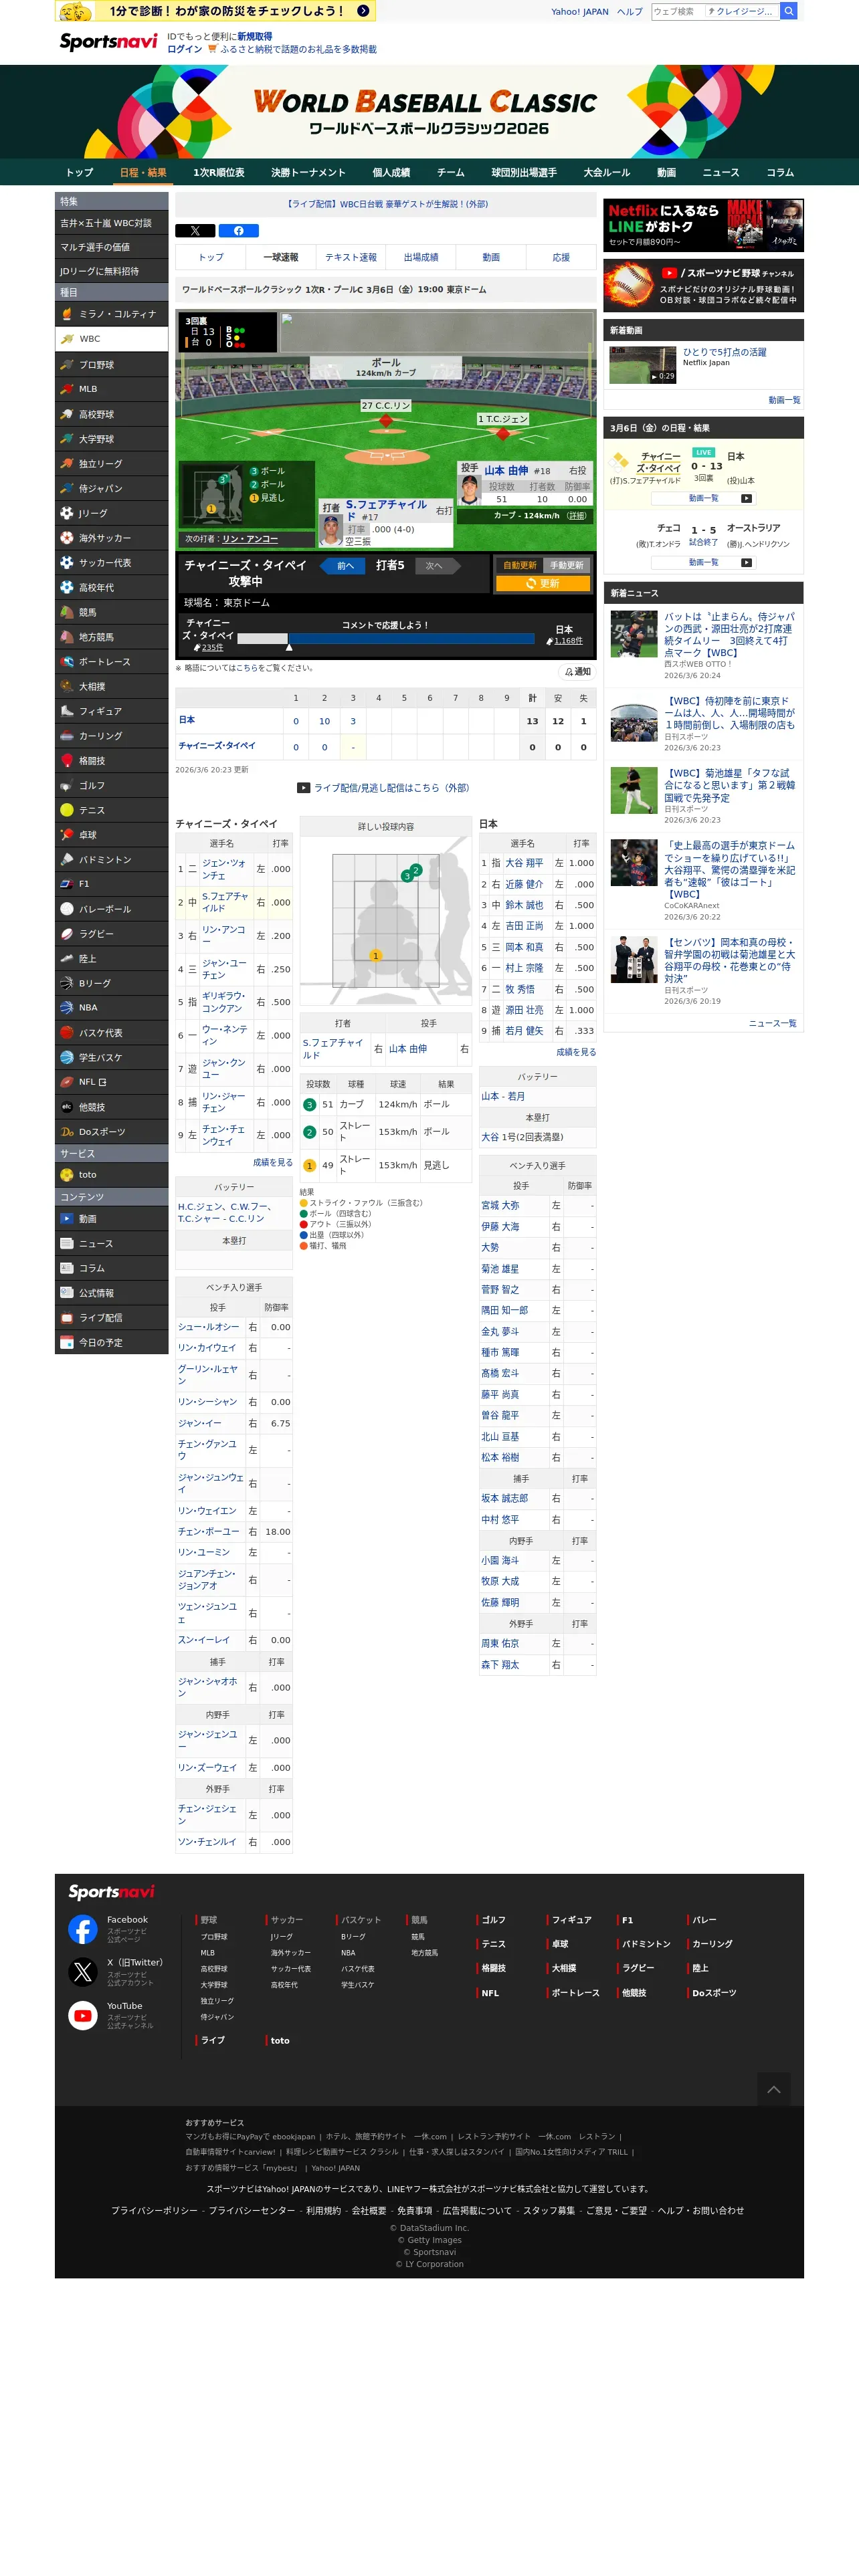
Task: Open toto under サービス sidebar
Action: [x=111, y=1175]
